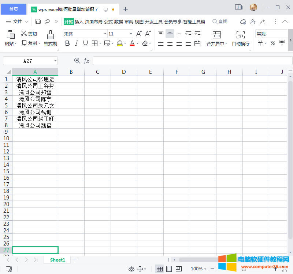Switch to the 插入 (Insert) ribbon tab
This screenshot has height=274, width=293.
[79, 22]
